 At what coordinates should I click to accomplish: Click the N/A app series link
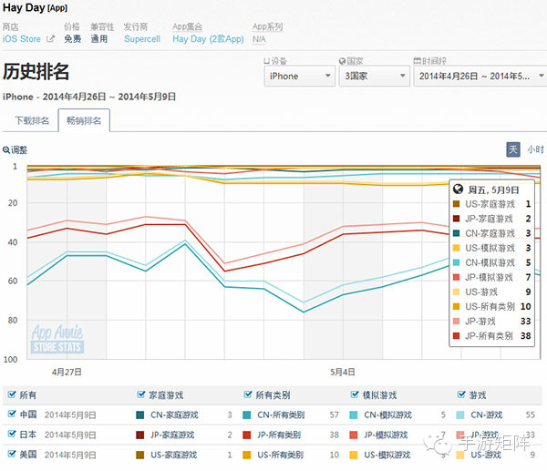259,39
